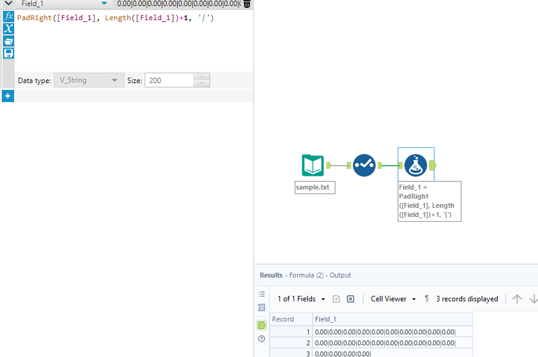Image resolution: width=538 pixels, height=357 pixels.
Task: Click the sample.txt Input Data tool
Action: pos(313,165)
